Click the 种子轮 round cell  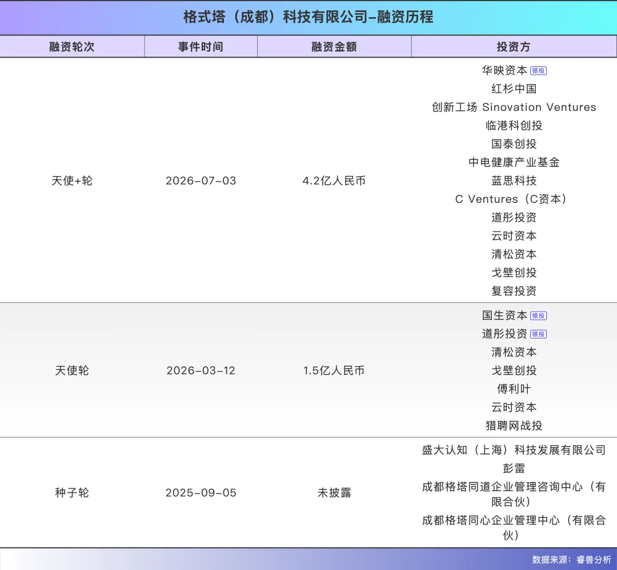(x=72, y=493)
